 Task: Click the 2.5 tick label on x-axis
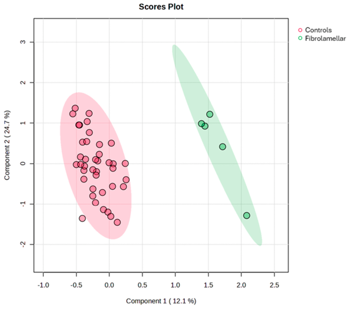pyautogui.click(x=274, y=285)
